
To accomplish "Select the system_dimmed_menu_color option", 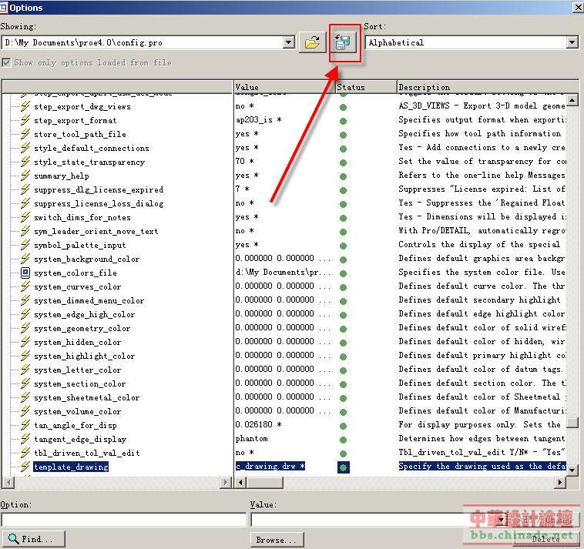I will (89, 301).
